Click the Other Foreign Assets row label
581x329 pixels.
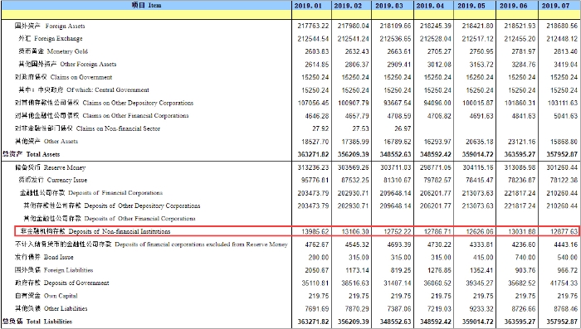point(67,64)
